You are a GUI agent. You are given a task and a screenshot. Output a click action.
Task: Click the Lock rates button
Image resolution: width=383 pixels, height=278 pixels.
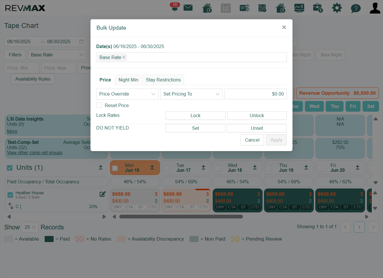195,115
